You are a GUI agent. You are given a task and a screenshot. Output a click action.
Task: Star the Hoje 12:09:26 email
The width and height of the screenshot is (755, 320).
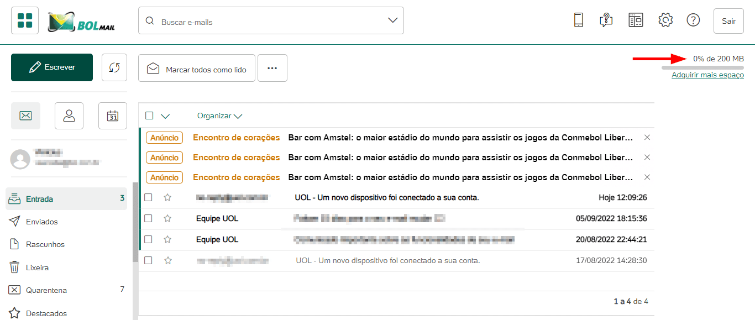tap(167, 197)
